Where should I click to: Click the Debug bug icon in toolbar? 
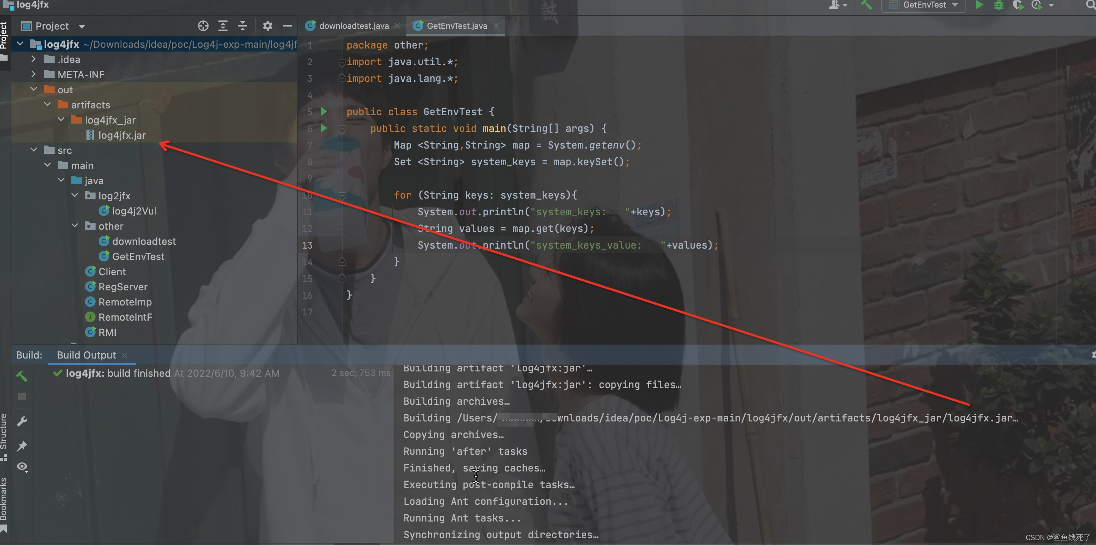pos(999,5)
